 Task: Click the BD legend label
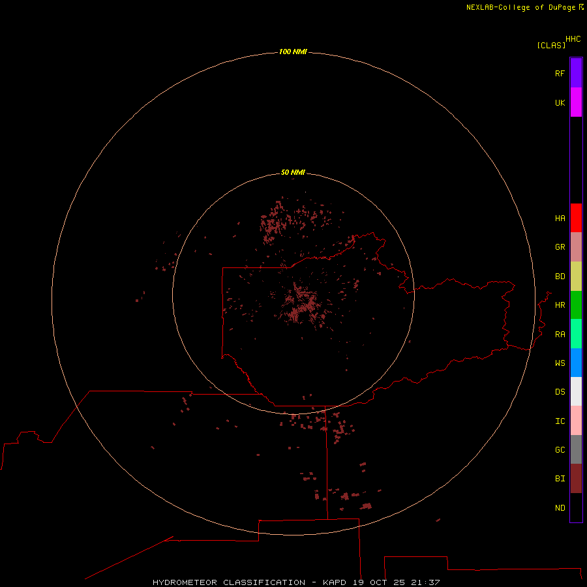[x=560, y=277]
